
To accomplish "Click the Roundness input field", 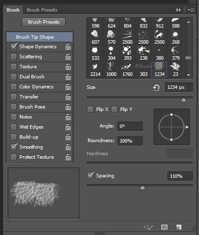I will [130, 141].
